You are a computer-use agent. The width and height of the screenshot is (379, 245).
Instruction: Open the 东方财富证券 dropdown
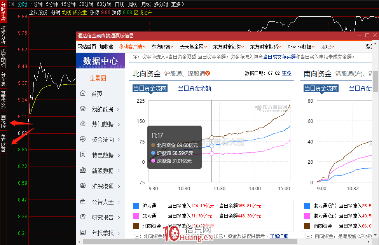229,47
